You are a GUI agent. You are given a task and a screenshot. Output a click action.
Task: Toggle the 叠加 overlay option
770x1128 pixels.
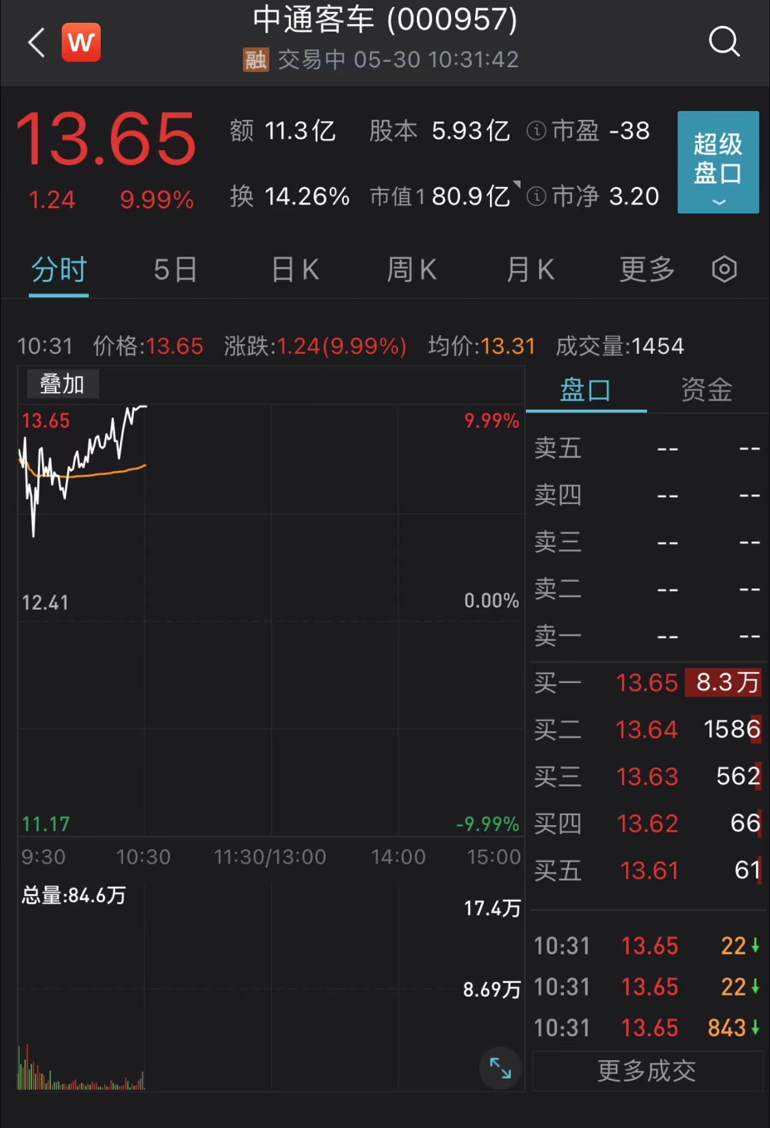click(x=62, y=384)
